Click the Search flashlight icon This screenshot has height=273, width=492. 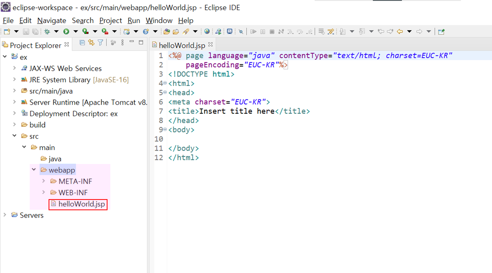pyautogui.click(x=186, y=32)
